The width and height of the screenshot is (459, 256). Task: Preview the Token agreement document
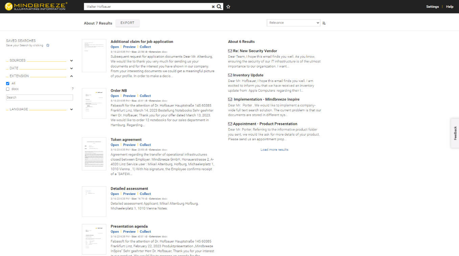click(x=129, y=145)
